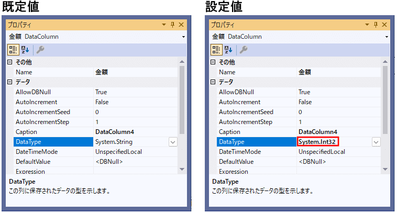Click AllowDBNull True value in left panel
397x213 pixels.
(x=101, y=92)
